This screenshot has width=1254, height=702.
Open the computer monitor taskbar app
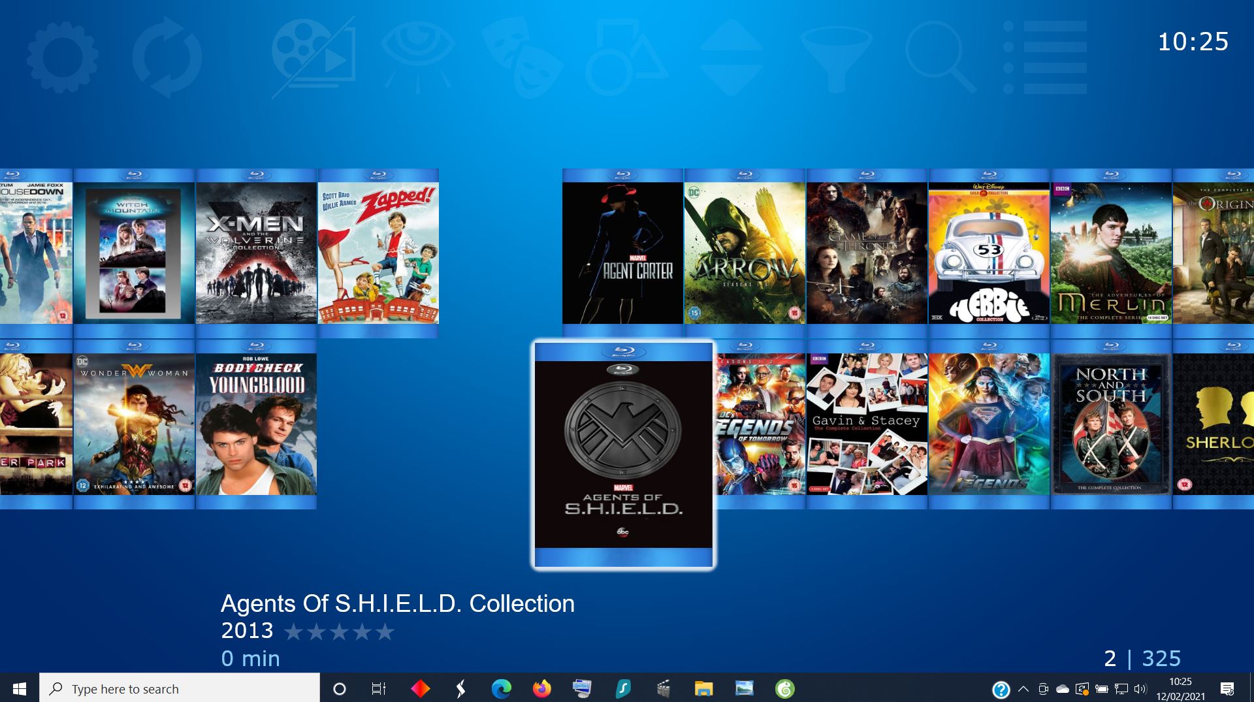(x=582, y=688)
